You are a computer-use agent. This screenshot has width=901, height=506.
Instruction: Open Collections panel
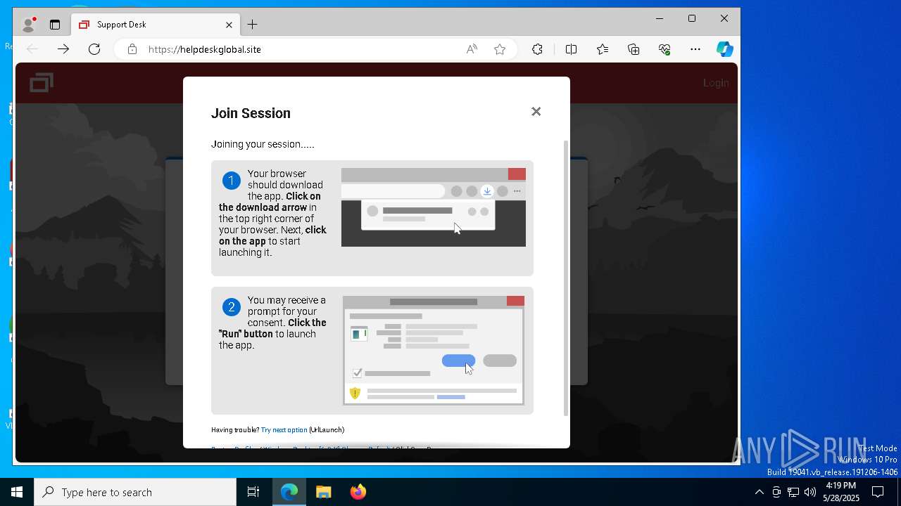pos(634,49)
